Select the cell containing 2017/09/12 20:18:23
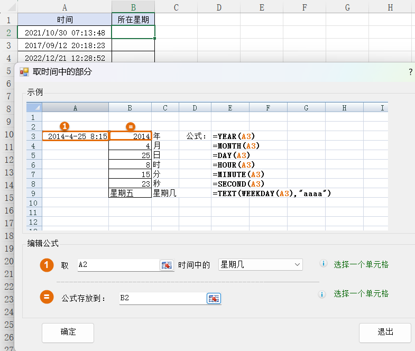Viewport: 415px width, 351px height. pyautogui.click(x=64, y=45)
